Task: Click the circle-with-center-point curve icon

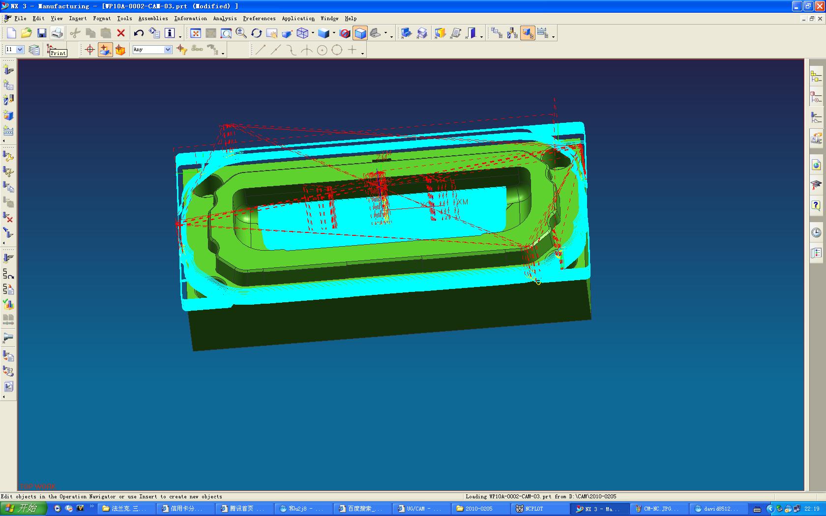Action: (322, 50)
